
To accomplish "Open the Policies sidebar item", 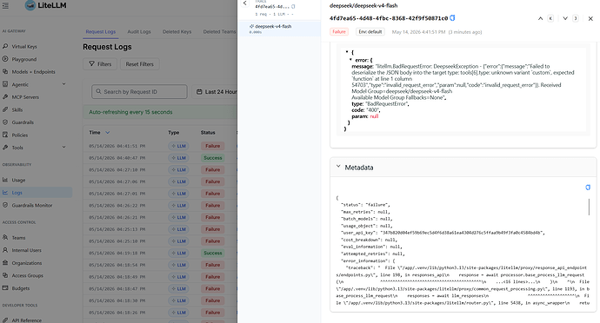I will click(19, 135).
